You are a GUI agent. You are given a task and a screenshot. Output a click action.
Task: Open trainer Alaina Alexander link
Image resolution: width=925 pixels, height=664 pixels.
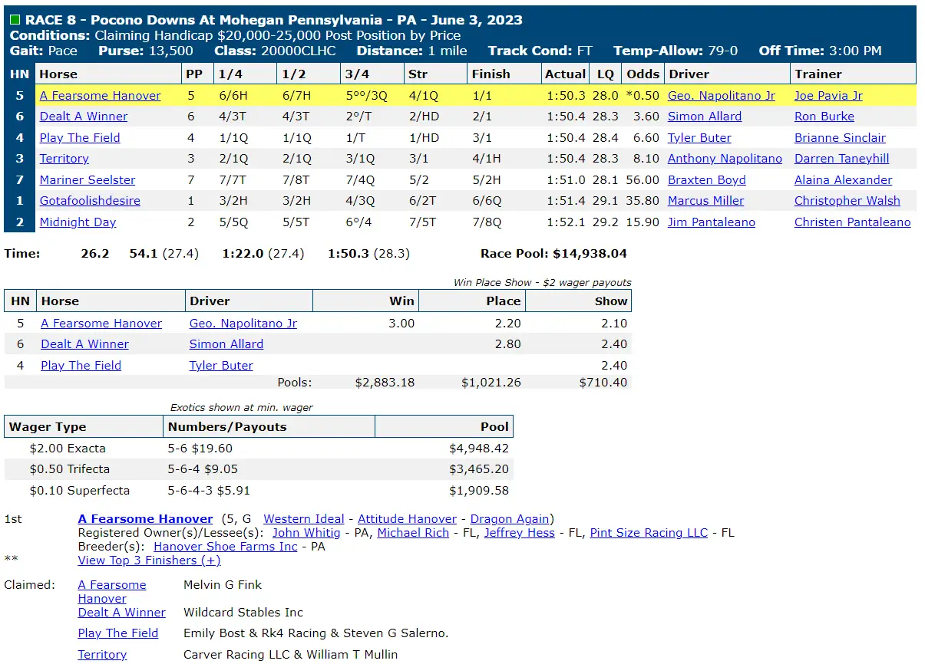(844, 180)
